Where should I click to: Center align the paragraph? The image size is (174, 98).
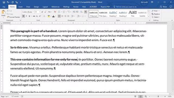pos(62,16)
